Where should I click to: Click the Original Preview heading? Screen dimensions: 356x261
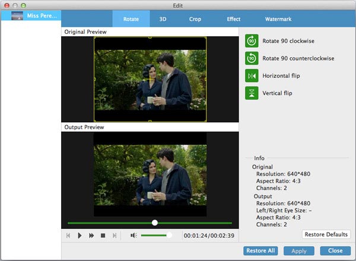click(x=85, y=32)
